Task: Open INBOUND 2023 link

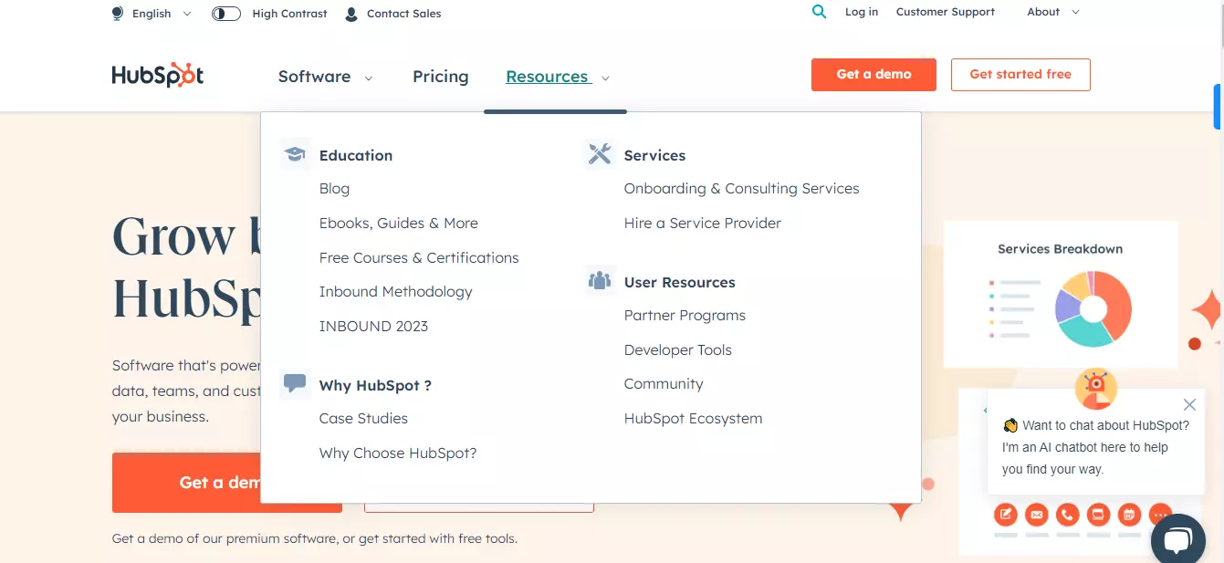Action: (x=373, y=326)
